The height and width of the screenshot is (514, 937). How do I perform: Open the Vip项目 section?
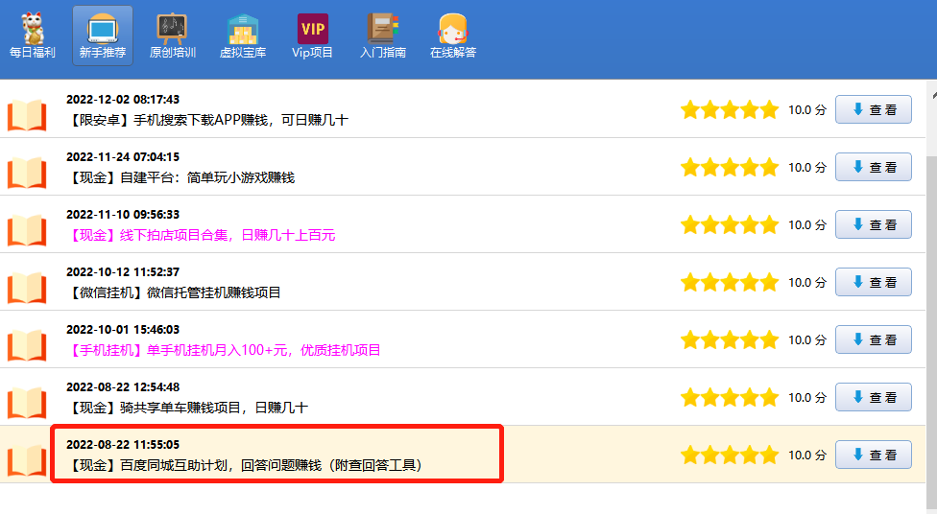313,35
